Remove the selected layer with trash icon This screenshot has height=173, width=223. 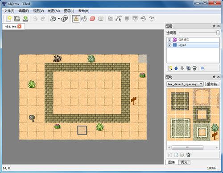[x=194, y=68]
